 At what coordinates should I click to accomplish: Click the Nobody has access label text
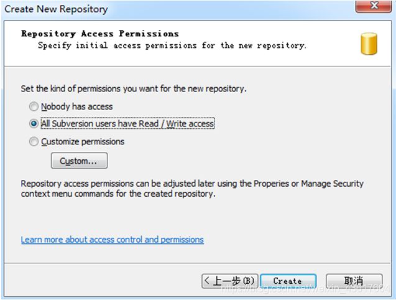coord(77,106)
